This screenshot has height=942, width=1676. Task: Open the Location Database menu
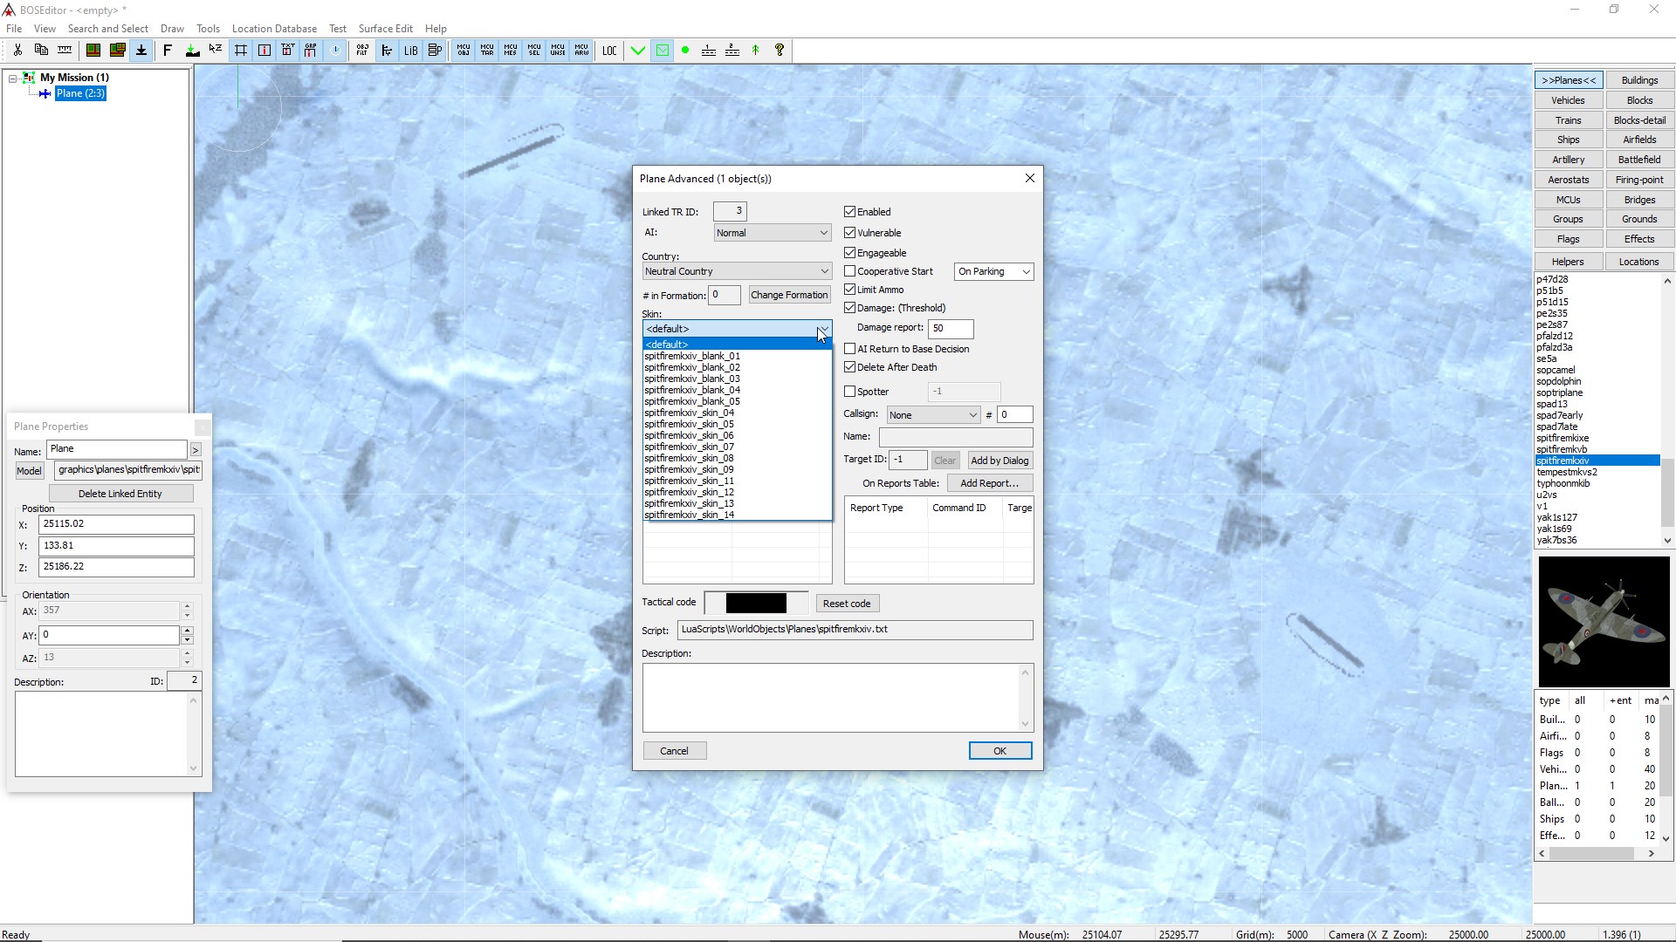point(274,29)
